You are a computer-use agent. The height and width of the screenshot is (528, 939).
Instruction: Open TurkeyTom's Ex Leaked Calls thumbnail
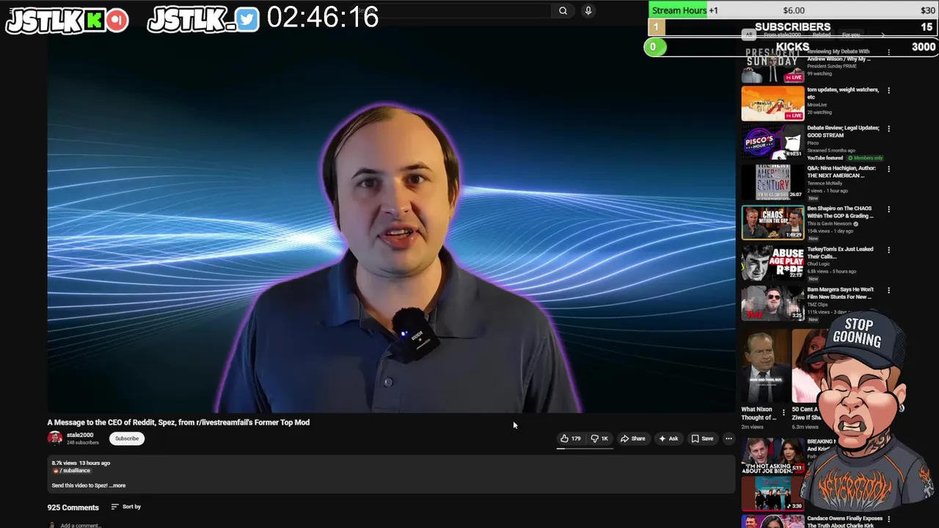coord(772,263)
